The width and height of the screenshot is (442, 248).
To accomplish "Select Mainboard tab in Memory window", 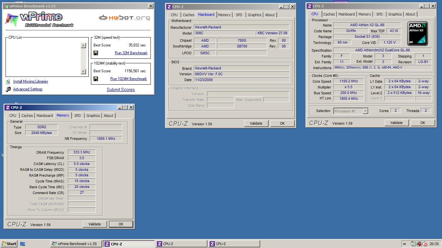I will pyautogui.click(x=45, y=116).
